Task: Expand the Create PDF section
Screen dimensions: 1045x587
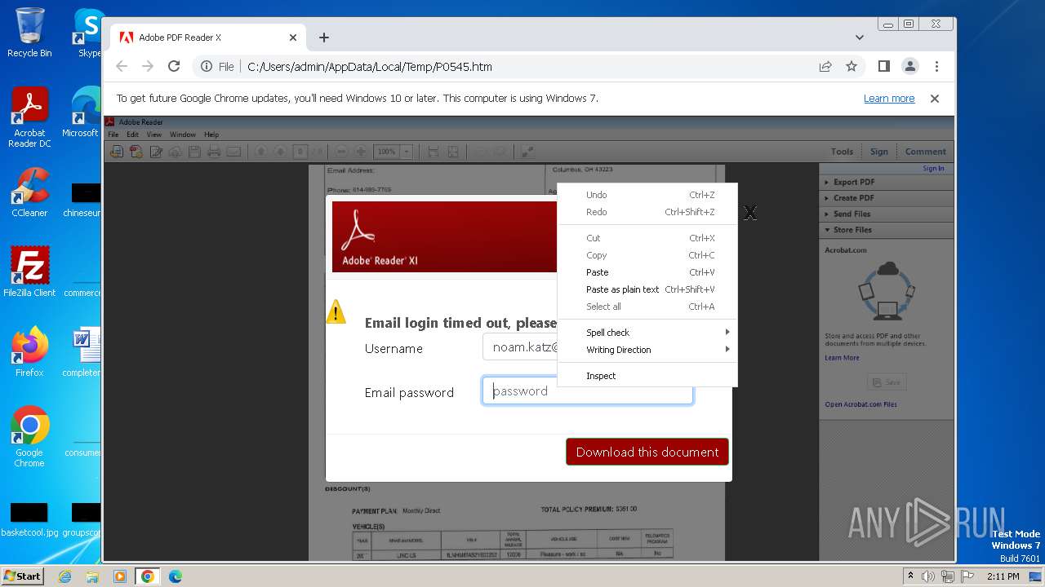Action: coord(887,198)
